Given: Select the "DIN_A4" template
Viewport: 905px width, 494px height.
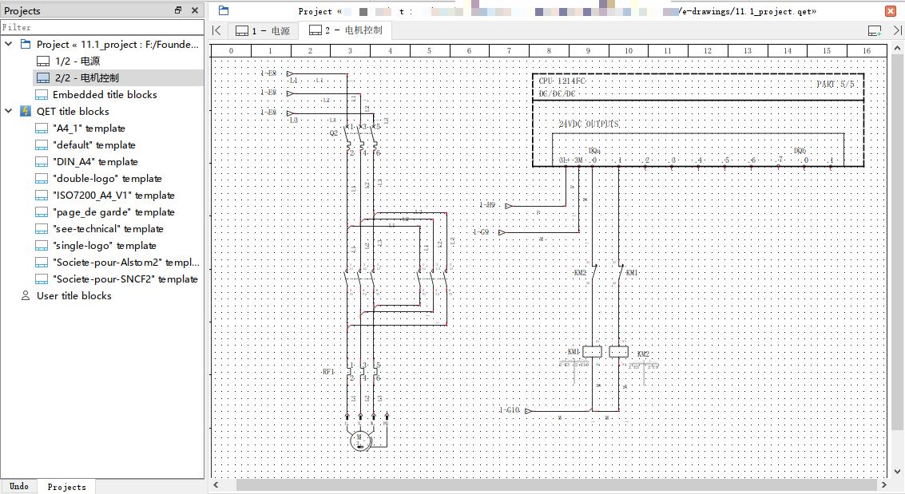Looking at the screenshot, I should click(x=95, y=161).
